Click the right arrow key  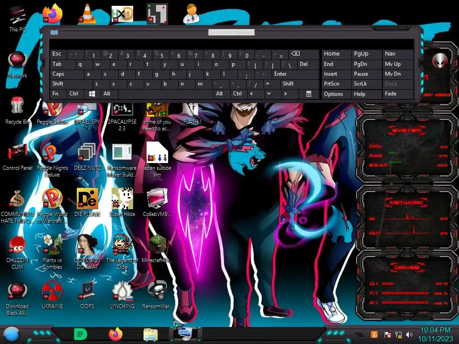pos(290,94)
